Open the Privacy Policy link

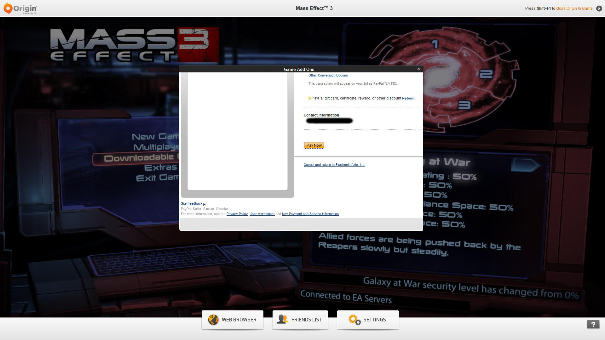pos(237,214)
